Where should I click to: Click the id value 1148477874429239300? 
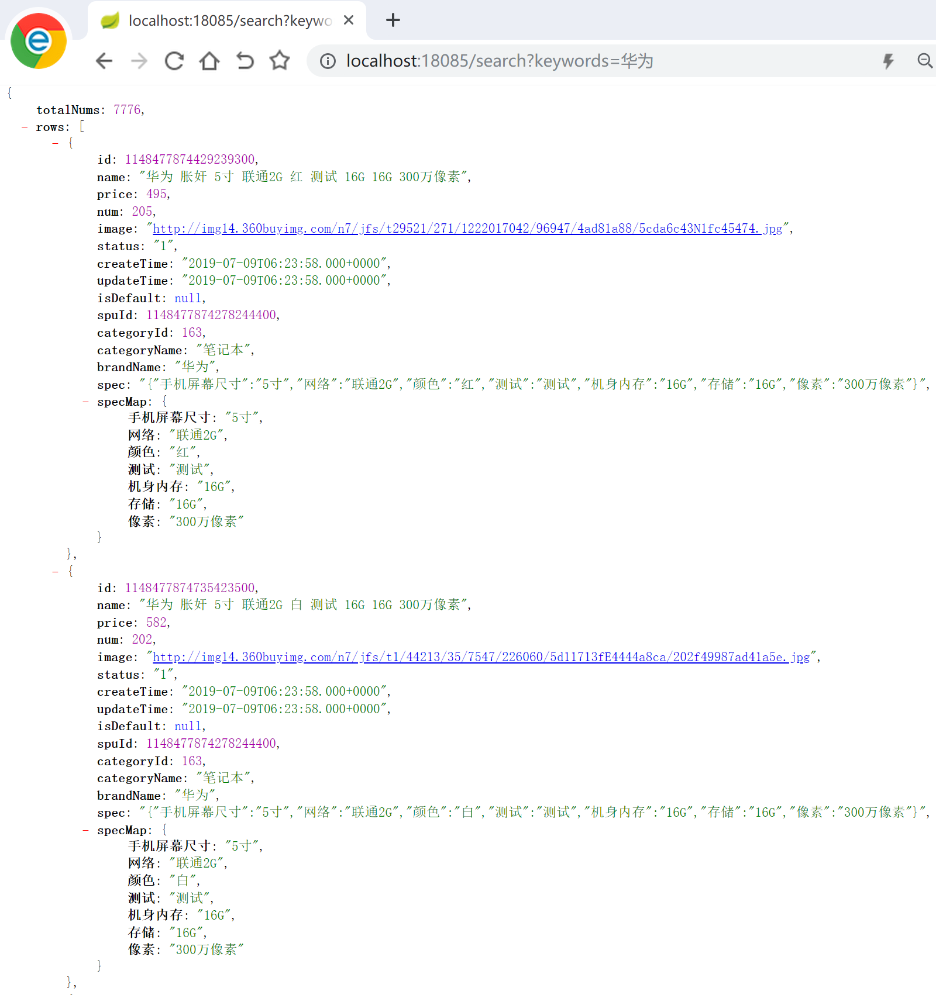pyautogui.click(x=190, y=160)
